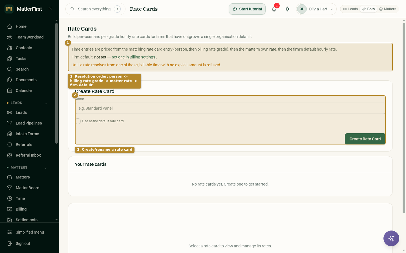This screenshot has width=406, height=253.
Task: Click the Create Rate Card button
Action: (x=365, y=139)
